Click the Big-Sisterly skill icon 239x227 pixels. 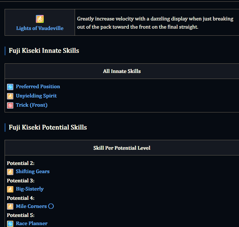click(10, 189)
